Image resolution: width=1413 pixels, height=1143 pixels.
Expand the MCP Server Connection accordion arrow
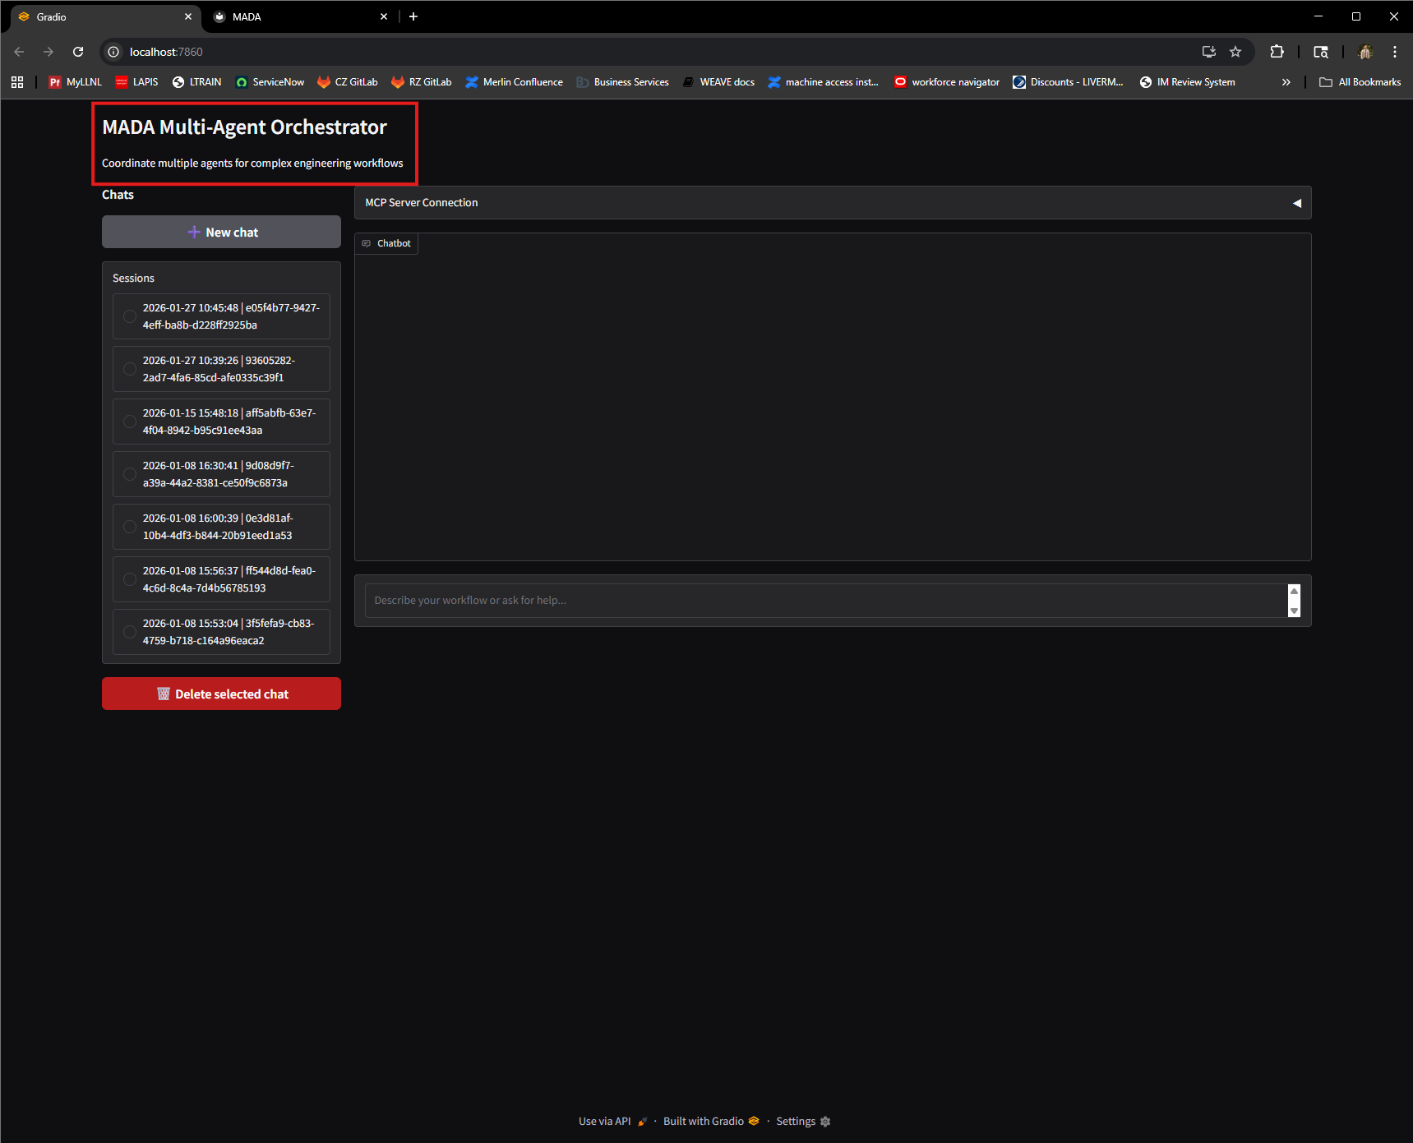tap(1297, 203)
